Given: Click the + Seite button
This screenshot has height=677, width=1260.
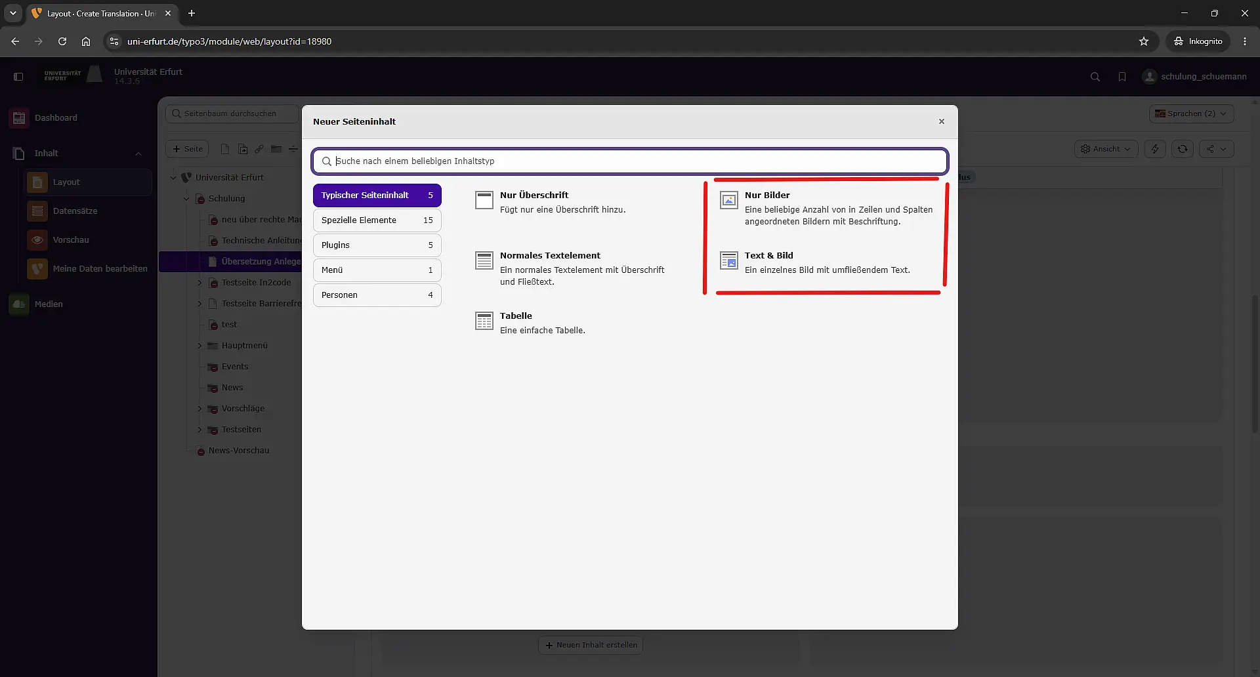Looking at the screenshot, I should pyautogui.click(x=188, y=149).
